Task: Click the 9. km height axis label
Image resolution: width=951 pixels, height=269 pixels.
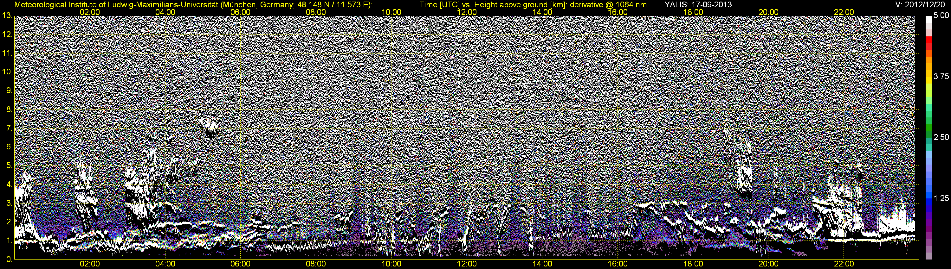Action: [9, 91]
